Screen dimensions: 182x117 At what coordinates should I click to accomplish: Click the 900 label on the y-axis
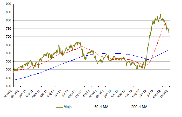8,4
